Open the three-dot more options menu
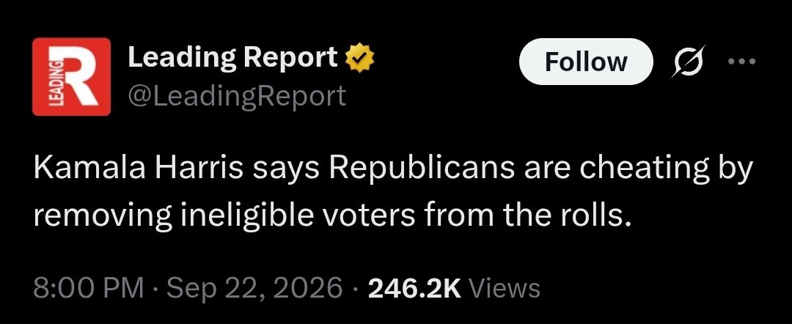Screen dimensions: 792x324 click(x=741, y=62)
